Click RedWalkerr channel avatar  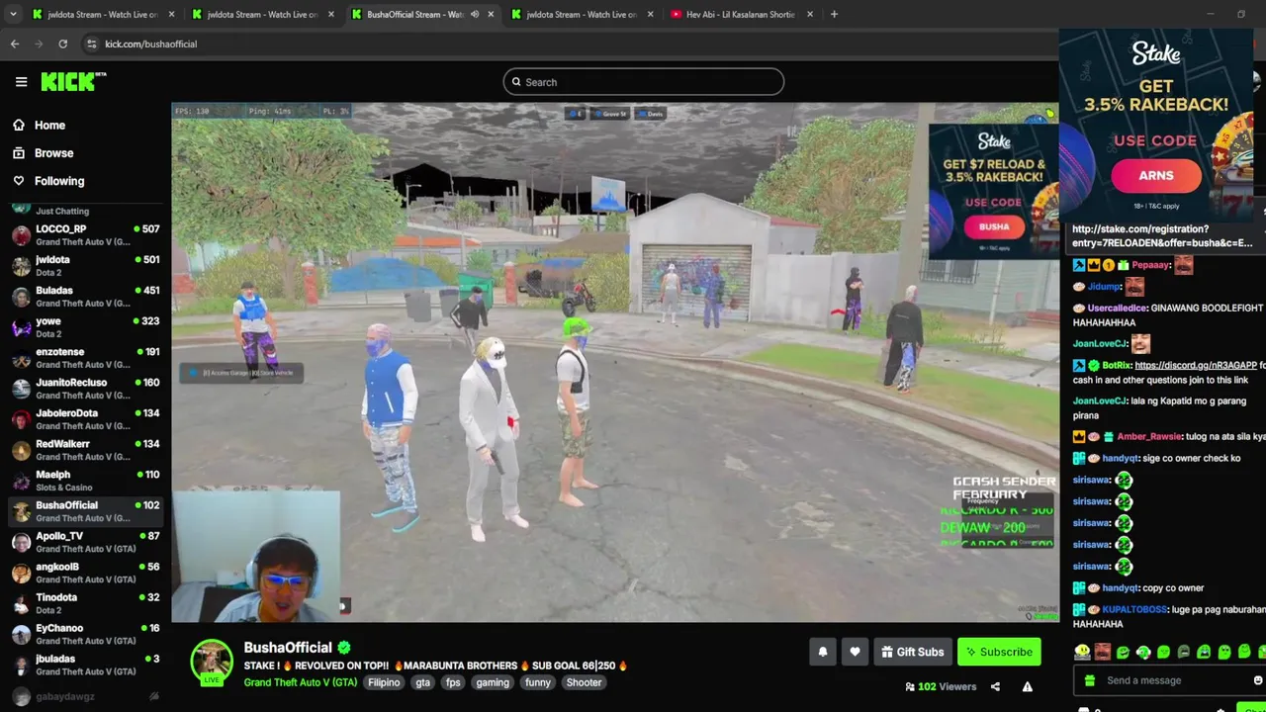(21, 450)
